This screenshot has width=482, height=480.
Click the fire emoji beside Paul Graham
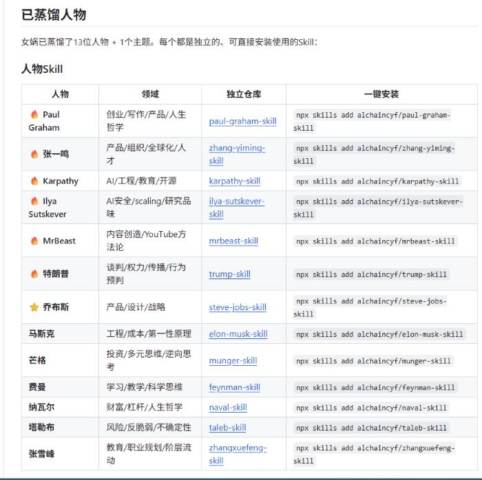tap(34, 114)
